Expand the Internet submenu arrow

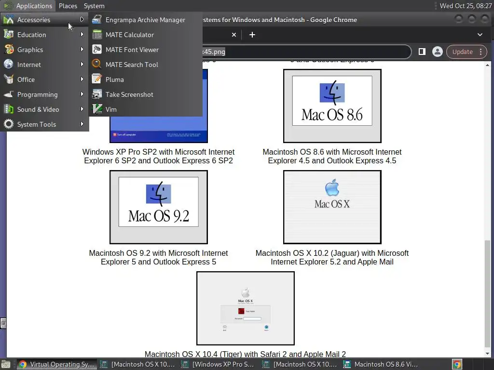tap(82, 64)
